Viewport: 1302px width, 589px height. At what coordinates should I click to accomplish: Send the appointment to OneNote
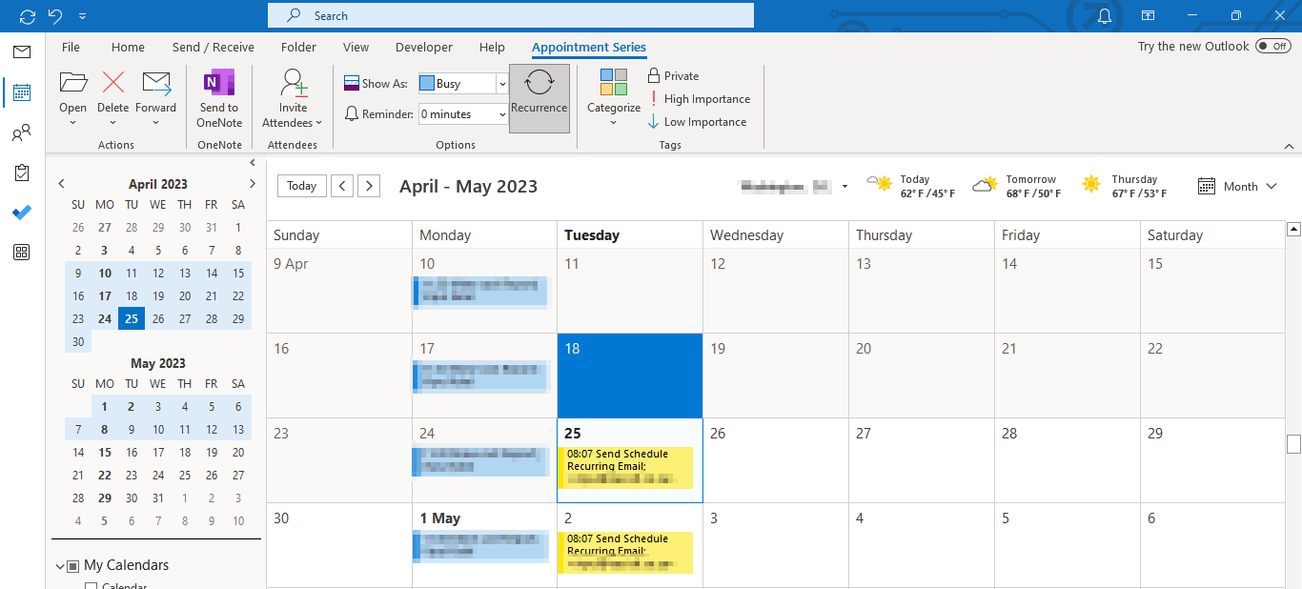point(218,95)
